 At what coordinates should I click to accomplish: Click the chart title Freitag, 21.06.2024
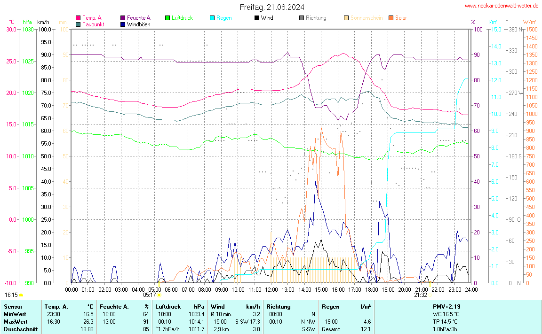(271, 7)
